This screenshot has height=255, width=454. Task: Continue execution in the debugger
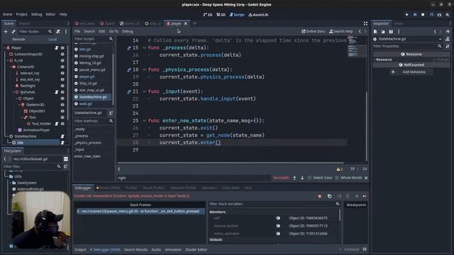tap(365, 196)
